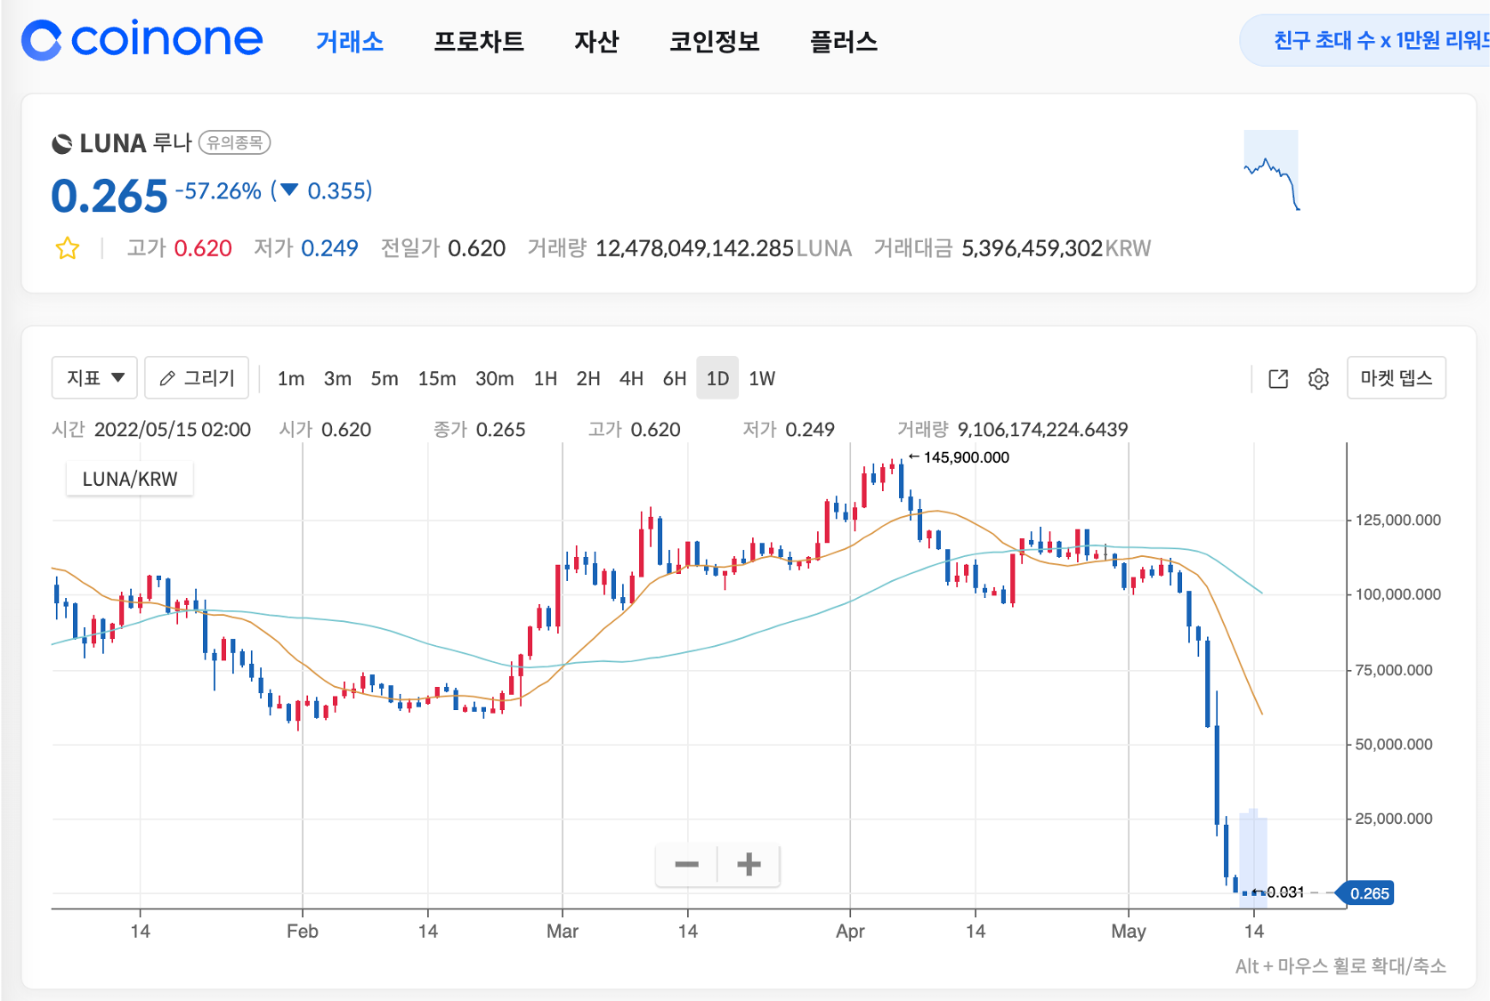
Task: Switch chart interval to 1W
Action: coord(761,379)
